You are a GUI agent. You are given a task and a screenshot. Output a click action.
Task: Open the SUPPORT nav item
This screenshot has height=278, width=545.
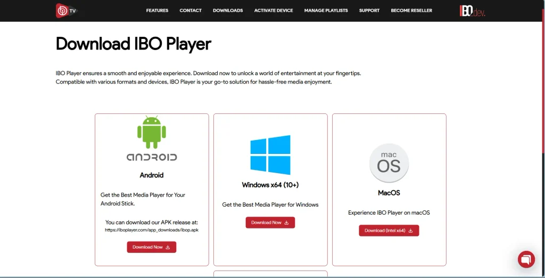coord(369,11)
